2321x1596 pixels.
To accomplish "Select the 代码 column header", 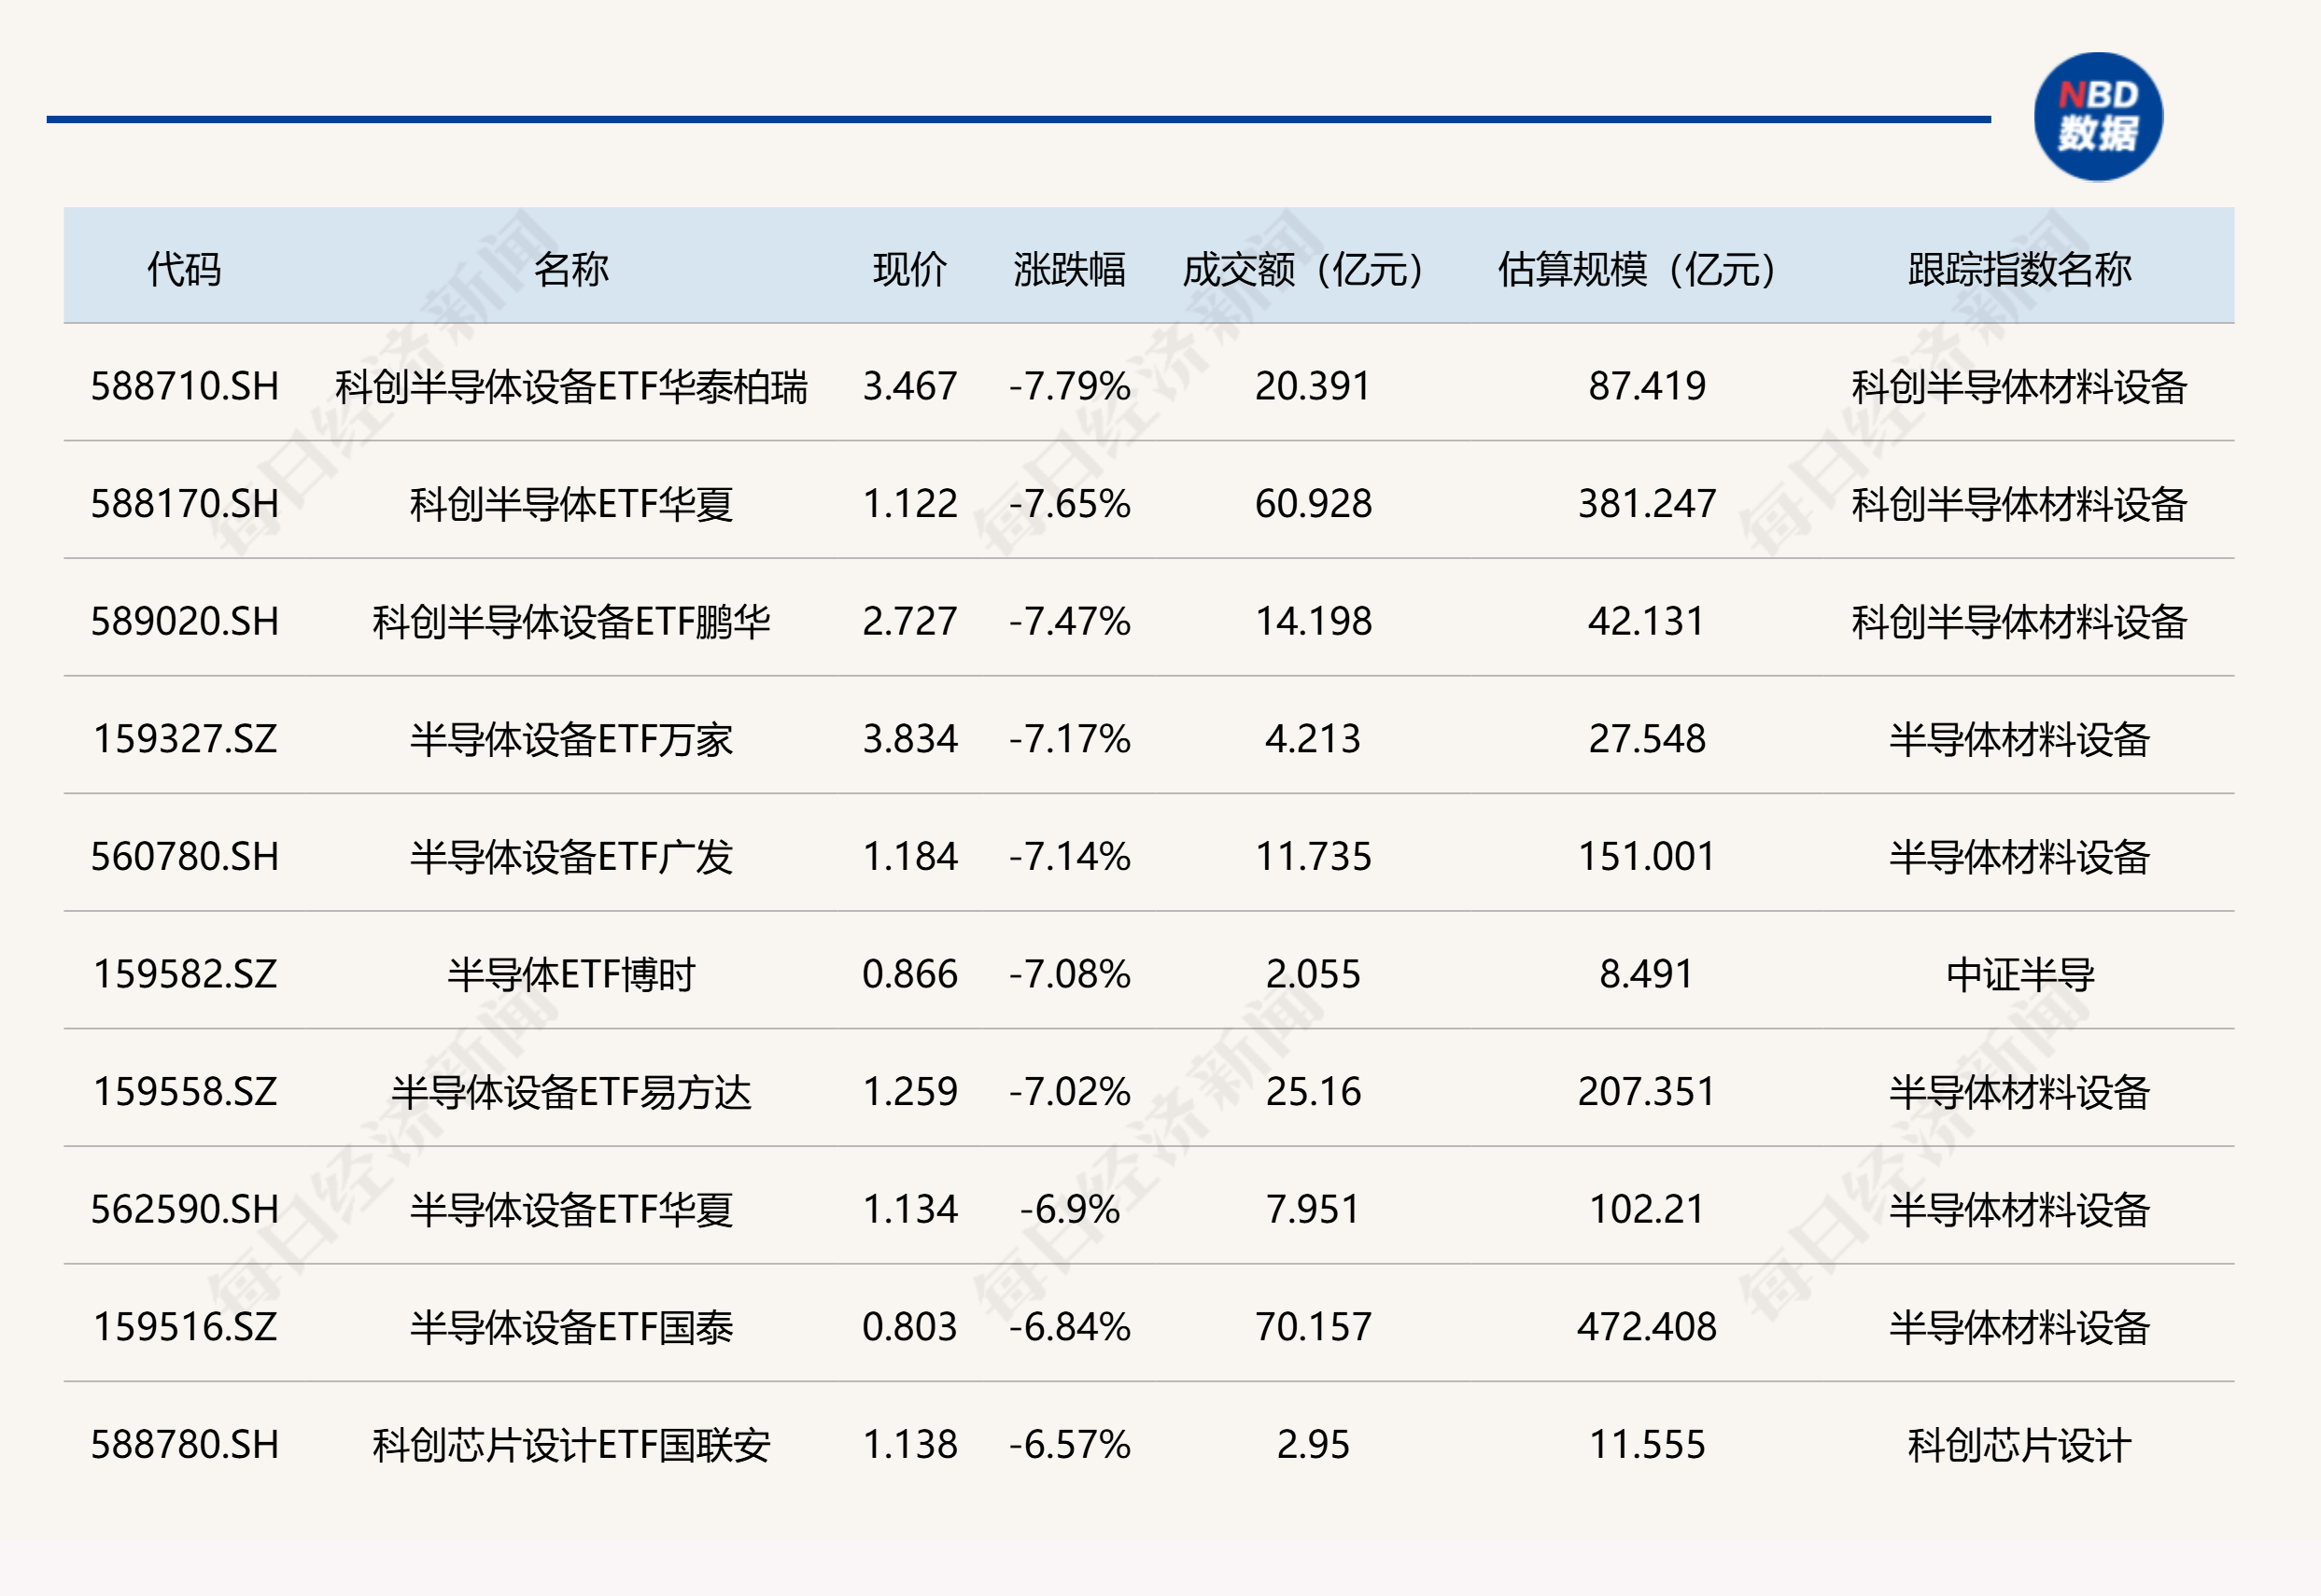I will pyautogui.click(x=184, y=269).
